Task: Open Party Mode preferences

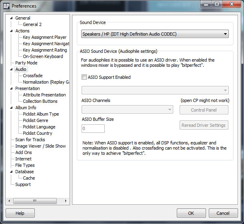Action: click(26, 63)
